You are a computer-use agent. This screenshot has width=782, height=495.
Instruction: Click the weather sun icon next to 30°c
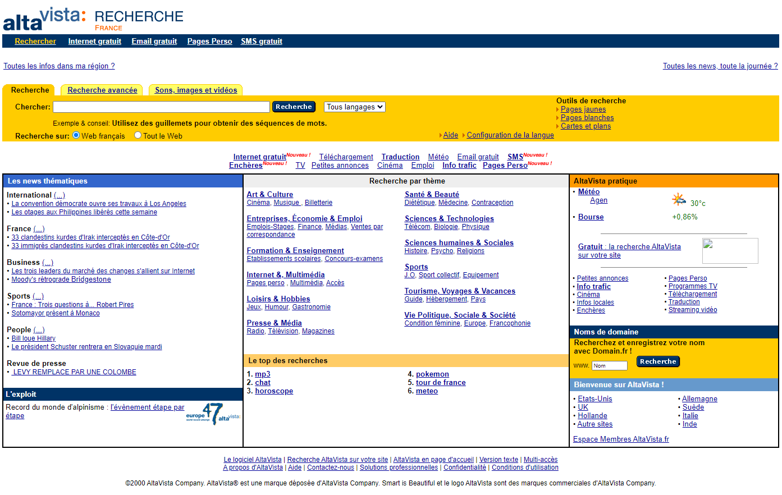coord(679,199)
